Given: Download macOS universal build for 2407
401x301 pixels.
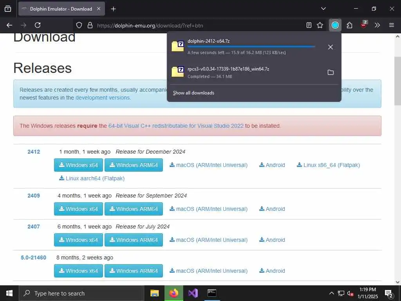Looking at the screenshot, I should 208,240.
